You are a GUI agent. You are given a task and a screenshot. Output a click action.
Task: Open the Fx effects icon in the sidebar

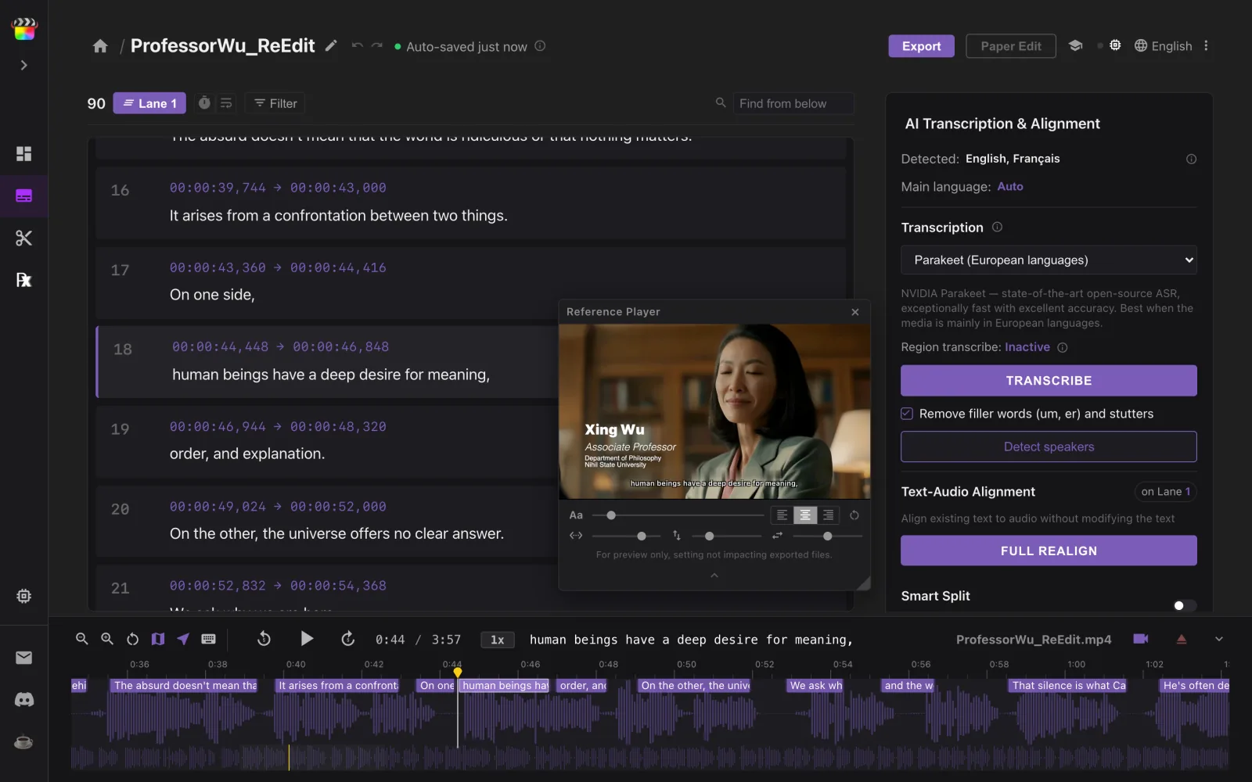(23, 280)
